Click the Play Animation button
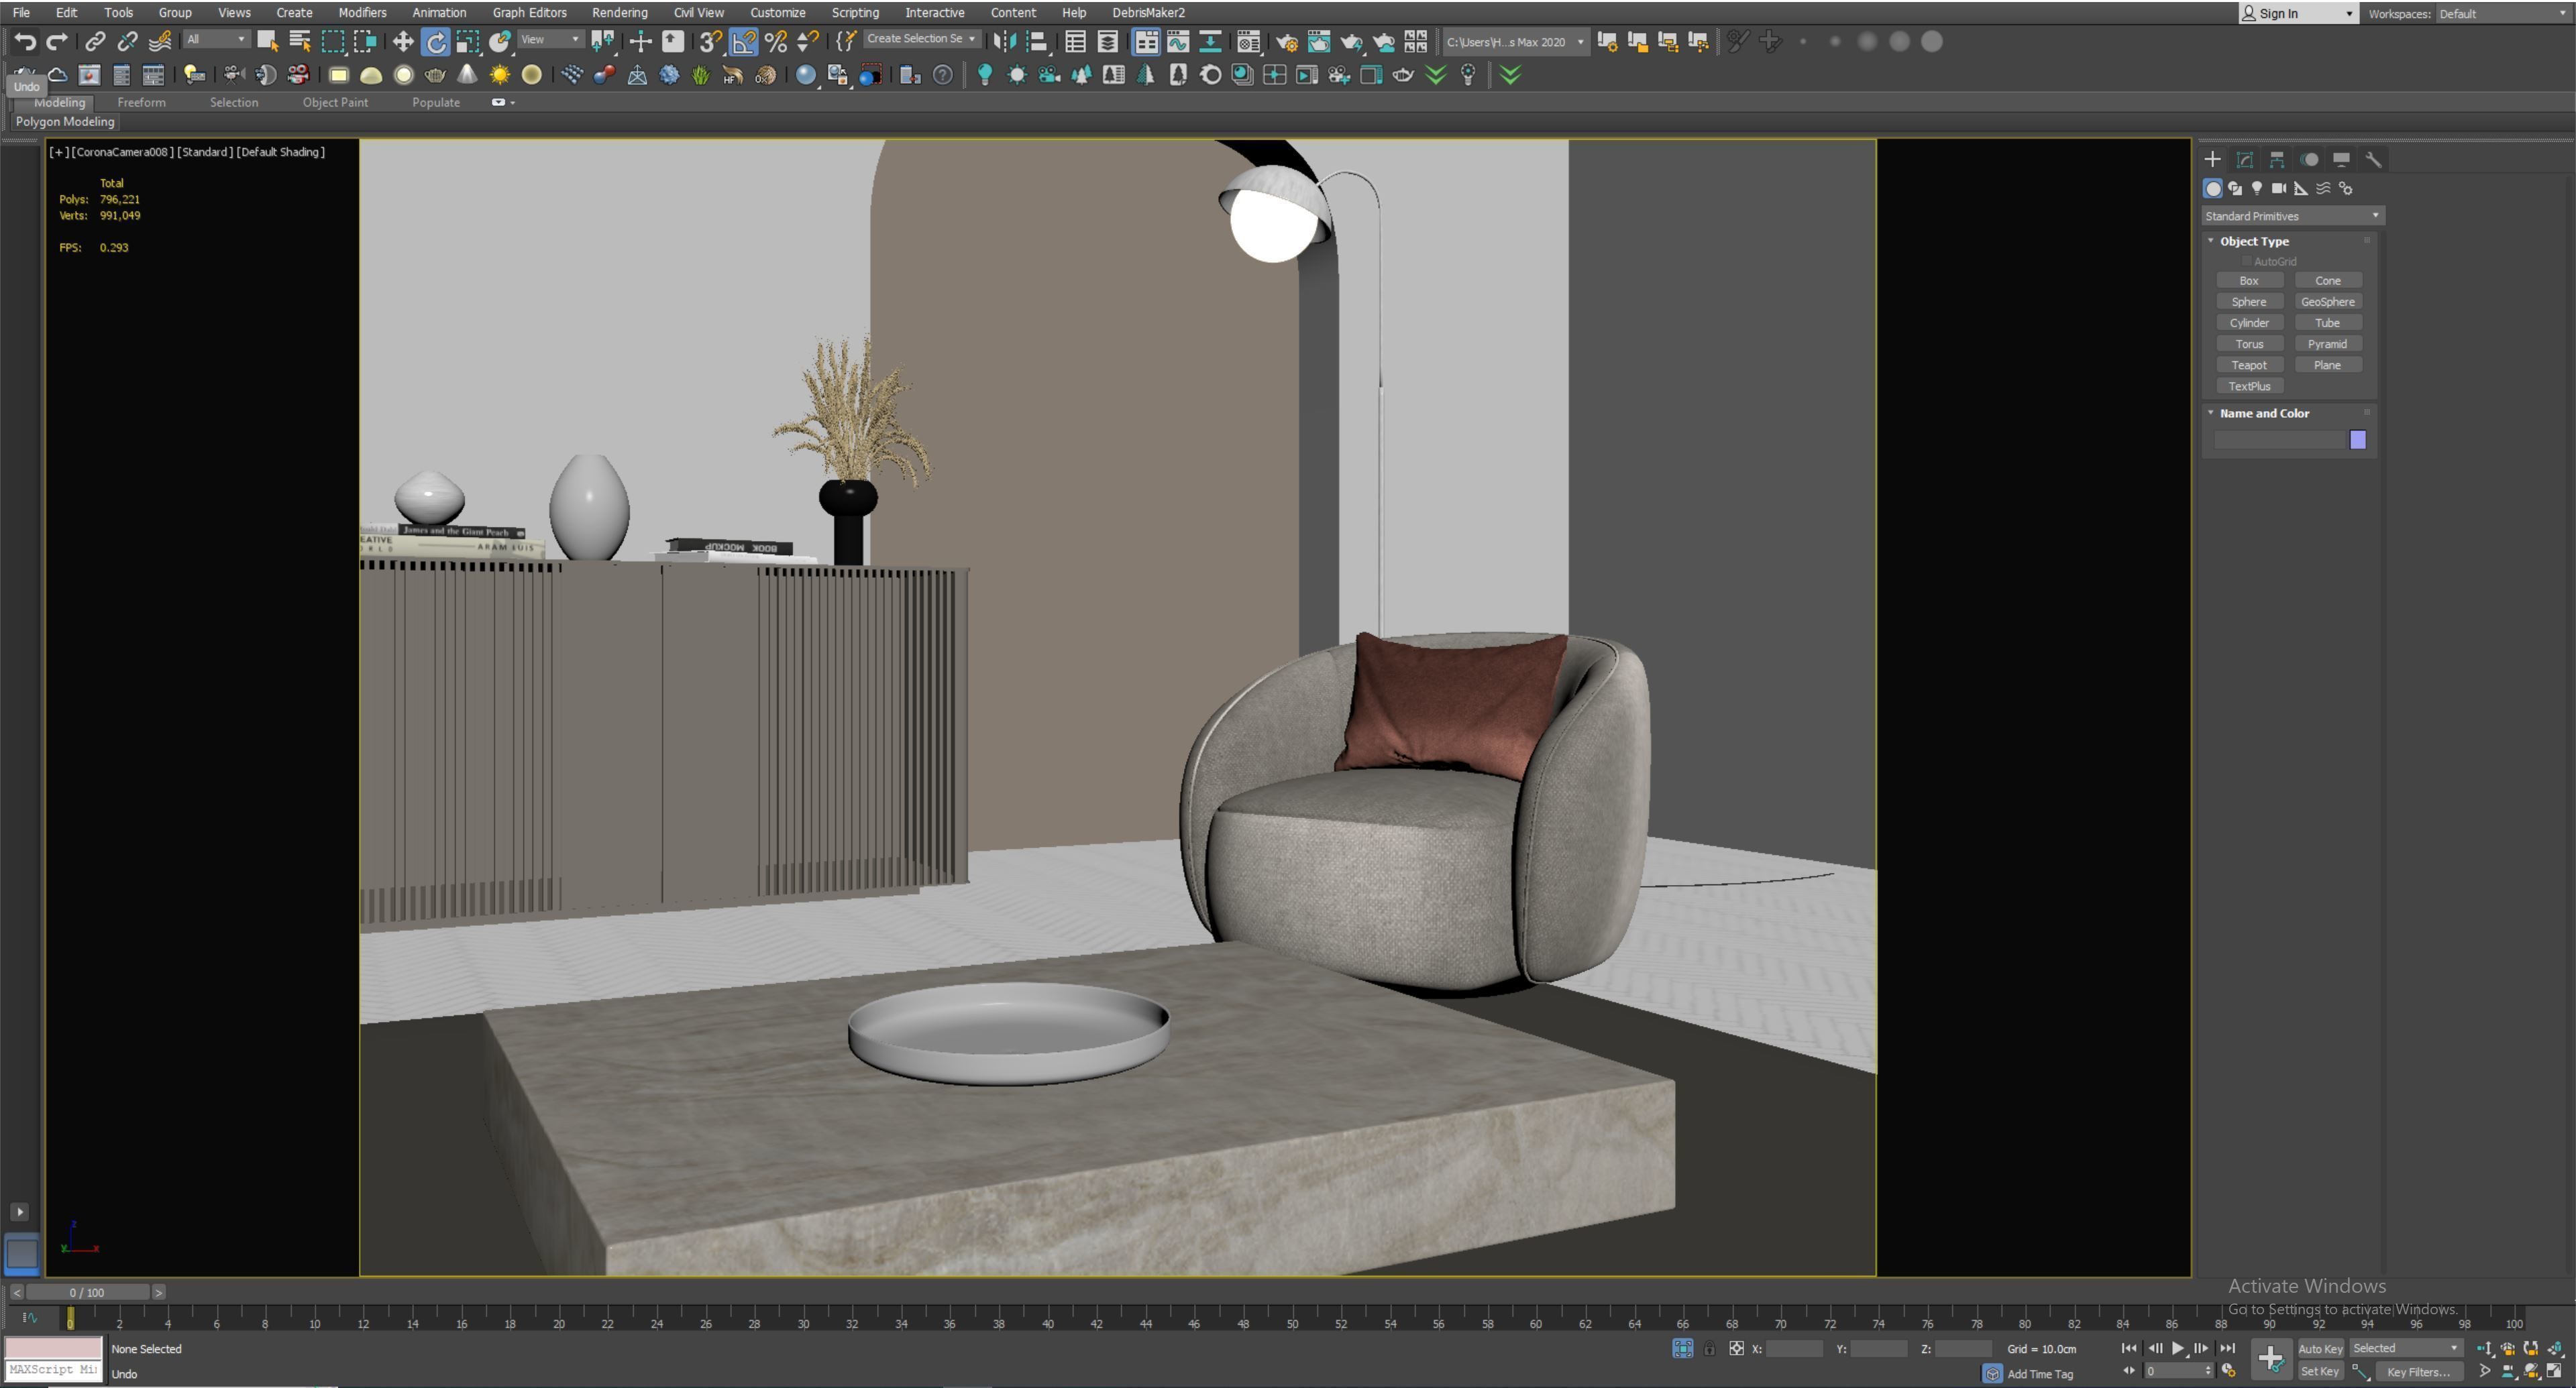 pos(2177,1349)
